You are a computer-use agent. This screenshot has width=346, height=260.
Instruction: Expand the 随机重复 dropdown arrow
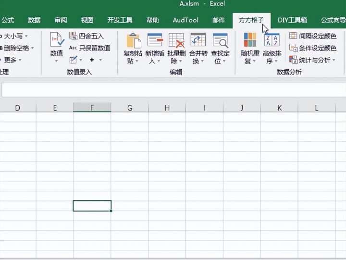point(254,61)
